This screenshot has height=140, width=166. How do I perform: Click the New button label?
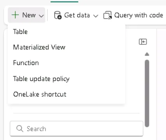coord(29,15)
